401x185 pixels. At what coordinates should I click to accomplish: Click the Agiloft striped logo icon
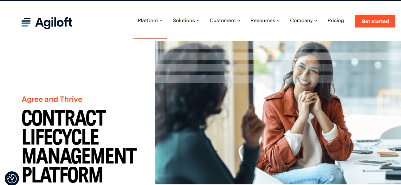(26, 22)
